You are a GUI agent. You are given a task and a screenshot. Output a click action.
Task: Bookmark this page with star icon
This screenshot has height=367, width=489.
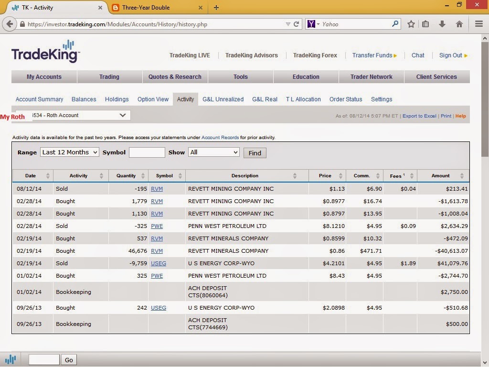pos(411,24)
